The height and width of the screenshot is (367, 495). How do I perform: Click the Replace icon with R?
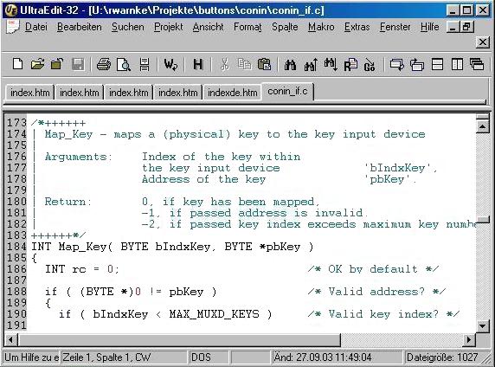(350, 64)
